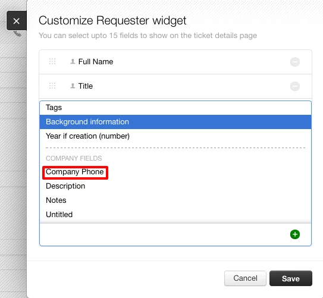Screen dimensions: 323x298
Task: Close the Customize Requester widget dialog
Action: pos(17,21)
